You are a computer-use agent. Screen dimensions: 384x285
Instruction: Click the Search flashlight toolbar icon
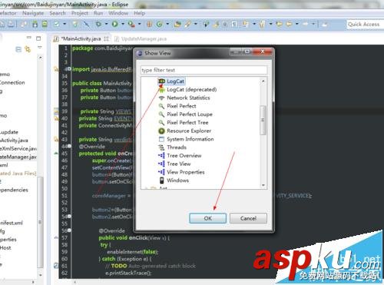(188, 24)
